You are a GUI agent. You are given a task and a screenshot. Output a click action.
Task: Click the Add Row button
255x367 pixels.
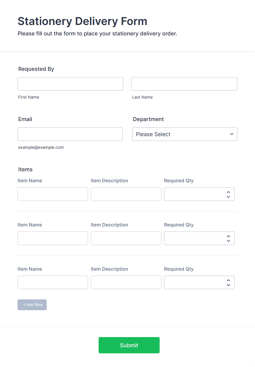(32, 305)
